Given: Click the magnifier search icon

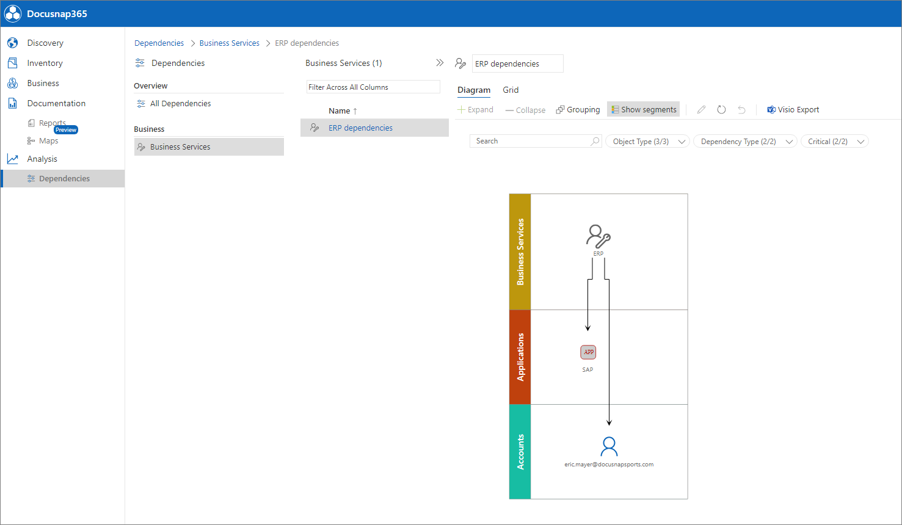Looking at the screenshot, I should (x=595, y=141).
